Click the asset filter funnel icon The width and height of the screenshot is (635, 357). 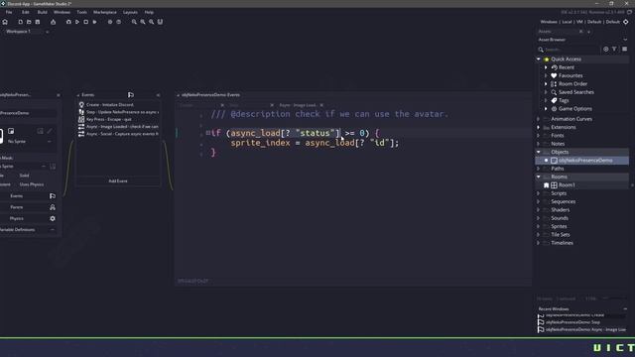point(614,49)
